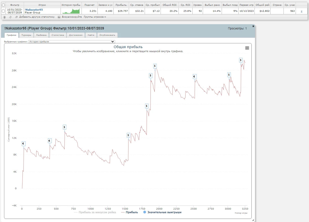Switch to the Турниры tab
309x222 pixels.
26,35
